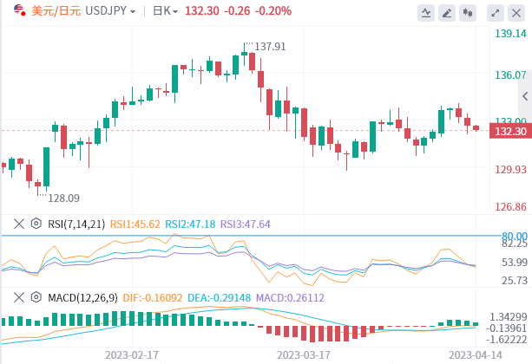532x364 pixels.
Task: Click the MACD(12,26,9) label
Action: click(x=82, y=298)
